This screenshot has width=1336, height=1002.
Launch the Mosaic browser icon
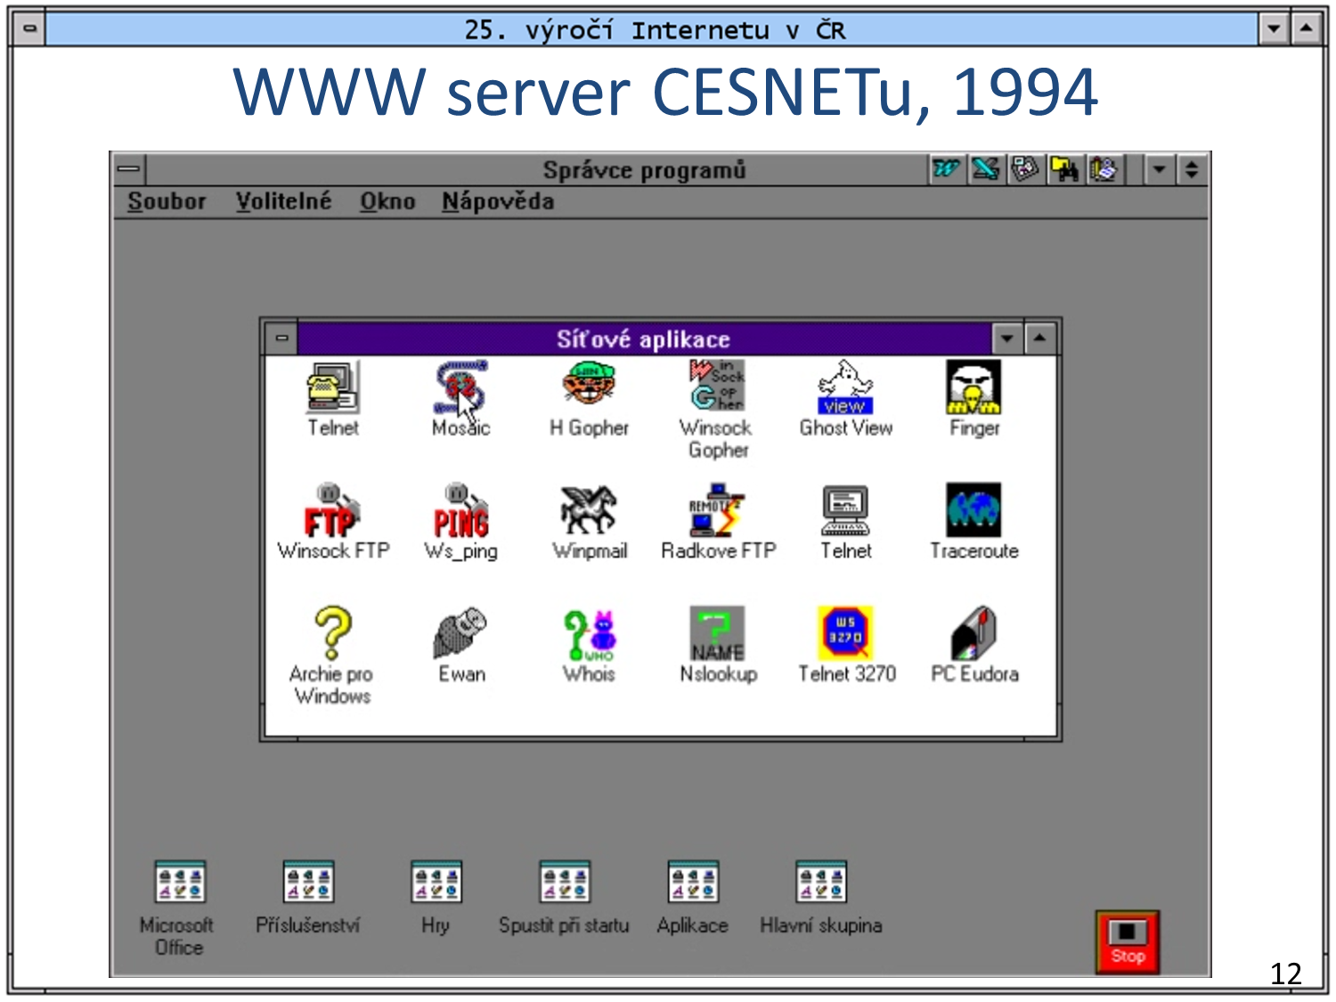pyautogui.click(x=461, y=387)
